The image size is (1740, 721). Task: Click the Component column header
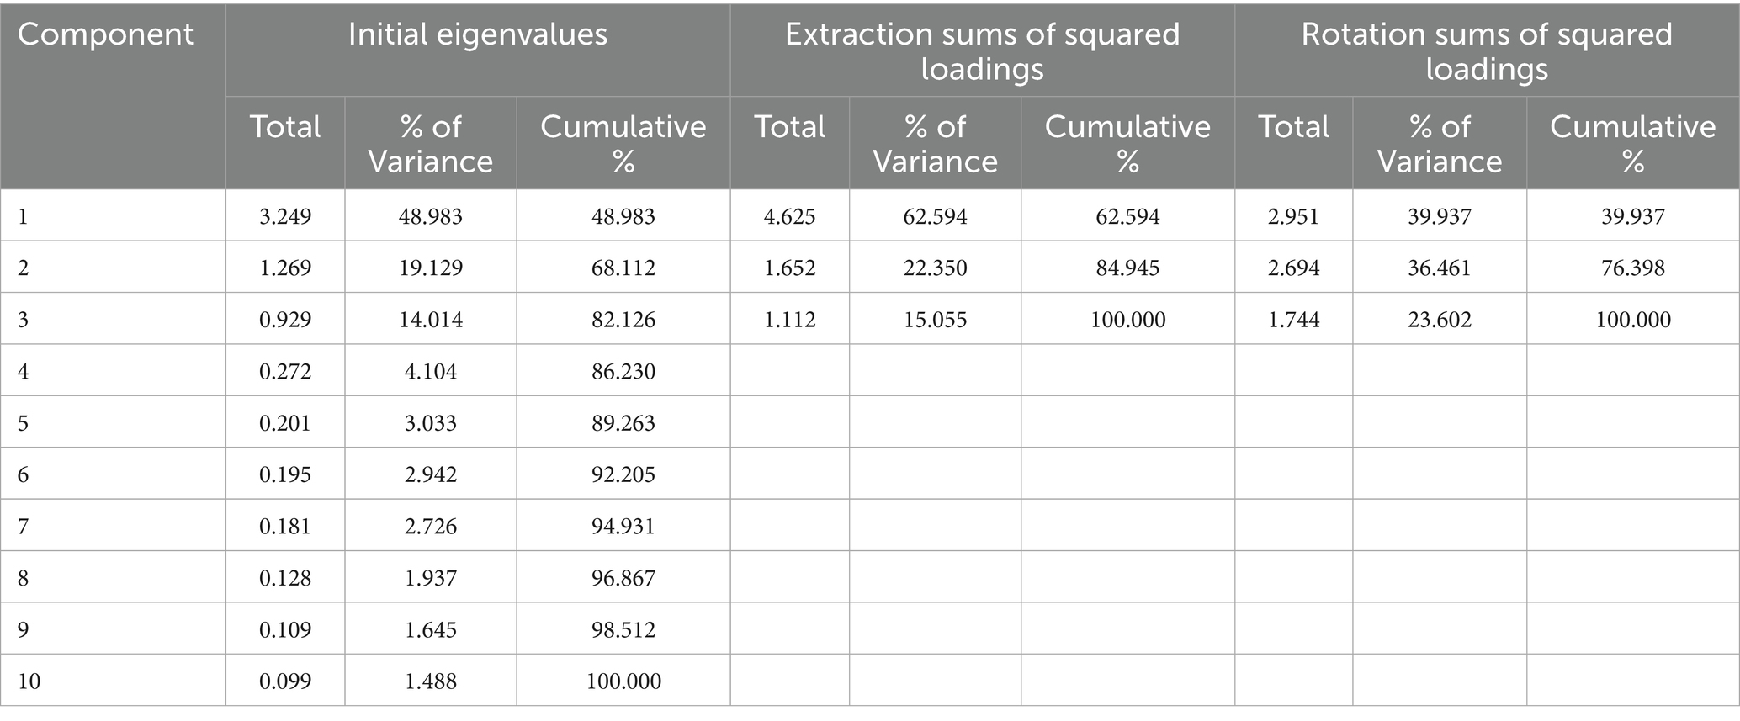105,35
